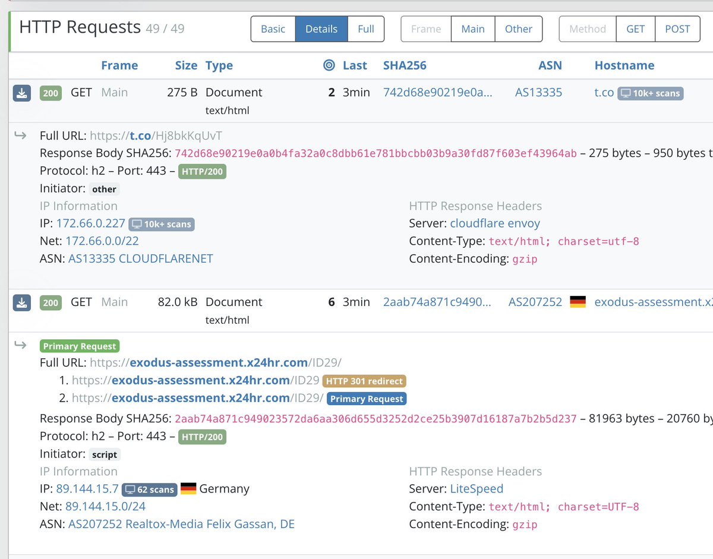Viewport: 713px width, 559px height.
Task: Sort requests by the Size column header
Action: 185,65
